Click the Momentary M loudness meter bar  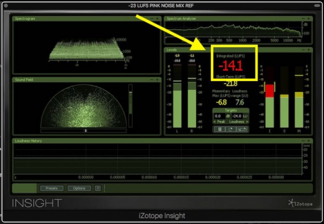pos(299,97)
